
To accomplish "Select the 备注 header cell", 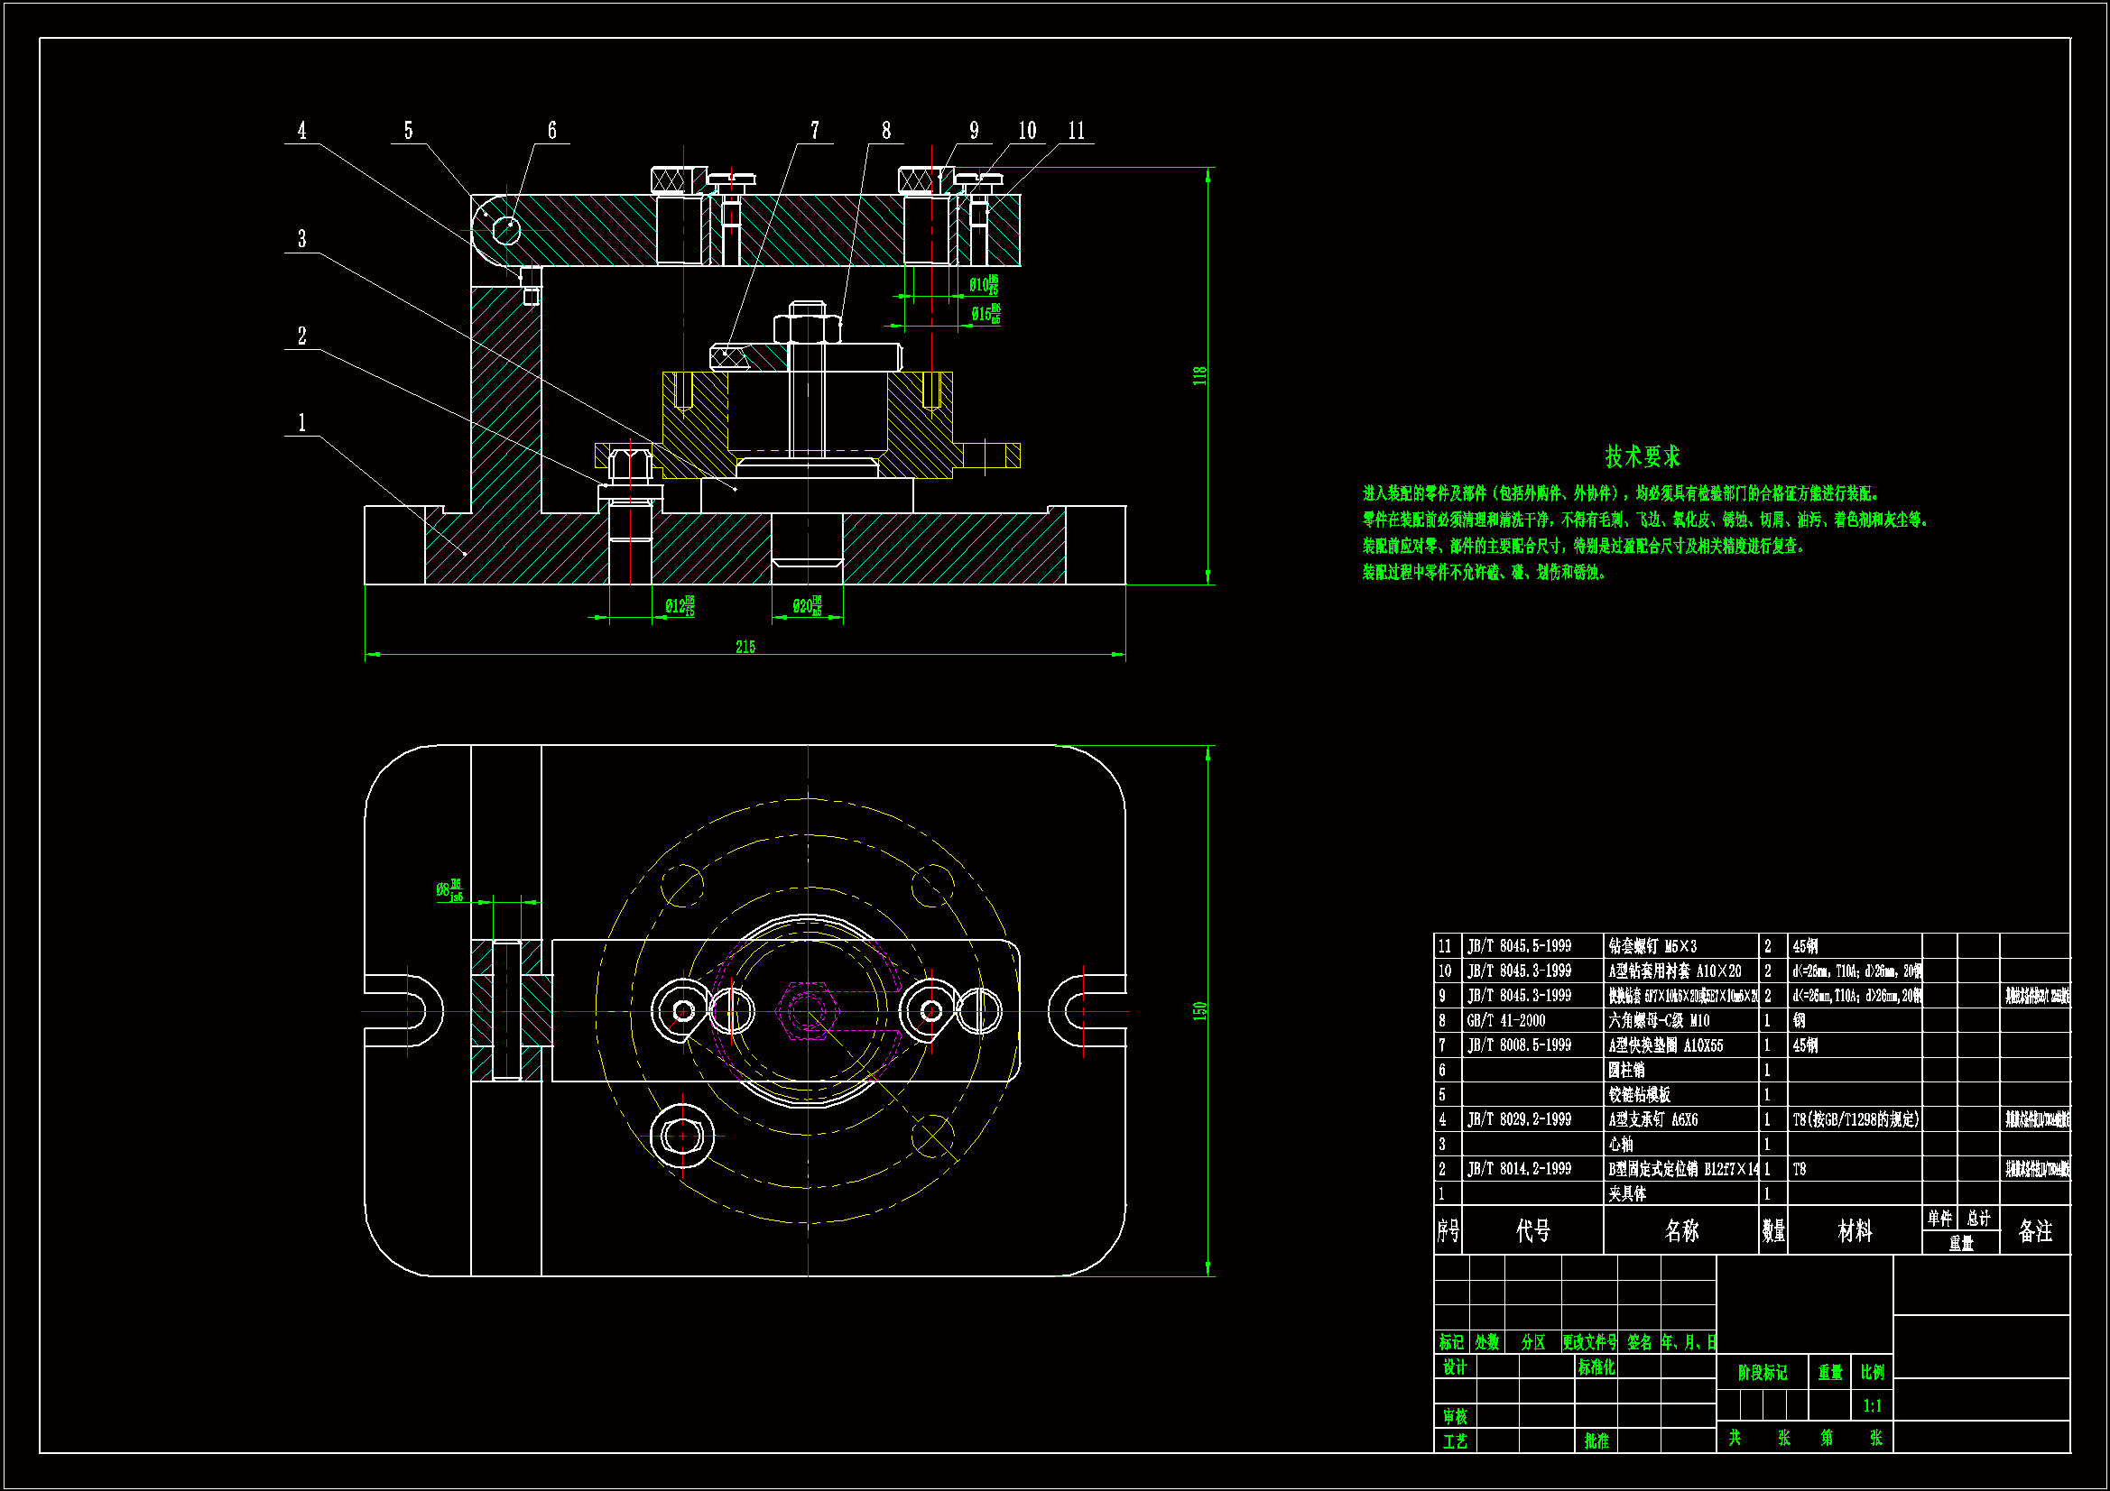I will (x=2034, y=1231).
